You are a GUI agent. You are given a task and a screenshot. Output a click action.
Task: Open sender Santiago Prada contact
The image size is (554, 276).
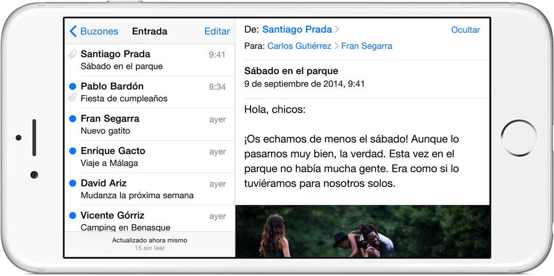297,30
